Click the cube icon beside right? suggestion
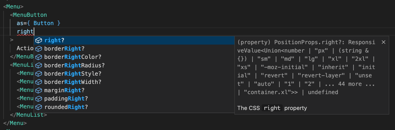 pyautogui.click(x=39, y=40)
